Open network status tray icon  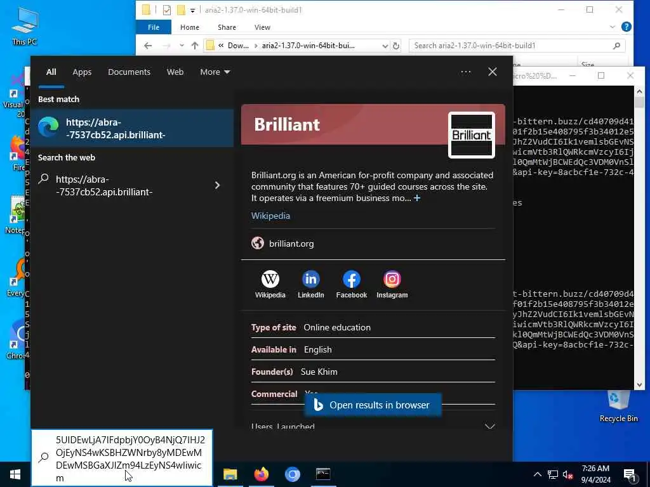coord(553,474)
